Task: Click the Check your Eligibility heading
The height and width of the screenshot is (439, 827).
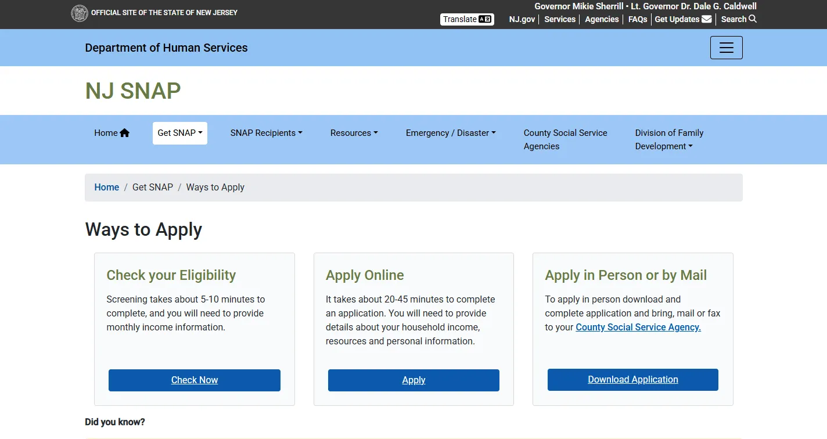Action: (171, 275)
